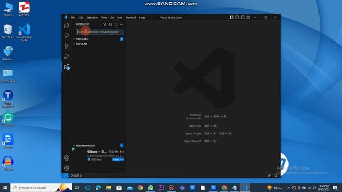Screen dimensions: 342x192
Task: Collapse the INSTALLED section
Action: click(74, 39)
